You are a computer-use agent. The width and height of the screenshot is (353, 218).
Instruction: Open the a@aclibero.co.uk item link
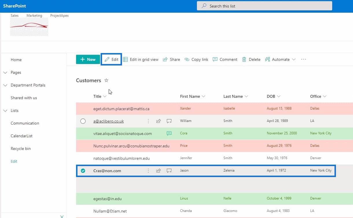(x=108, y=121)
